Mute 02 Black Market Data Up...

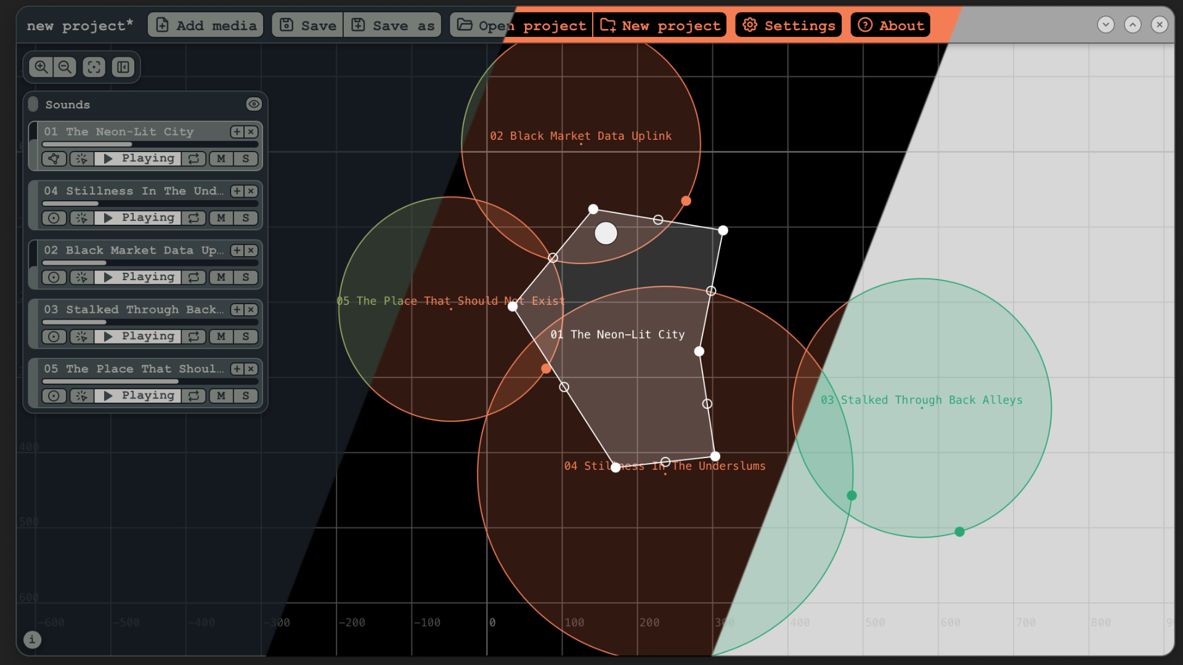tap(221, 277)
